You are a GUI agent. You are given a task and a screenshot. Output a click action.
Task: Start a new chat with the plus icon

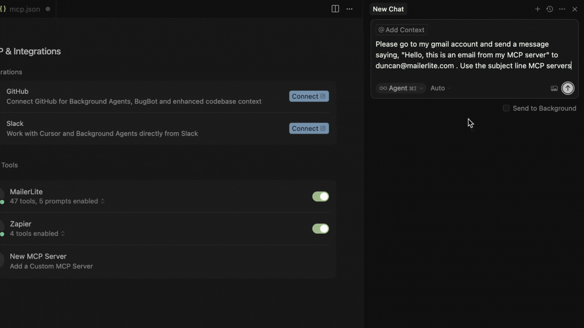pyautogui.click(x=537, y=9)
